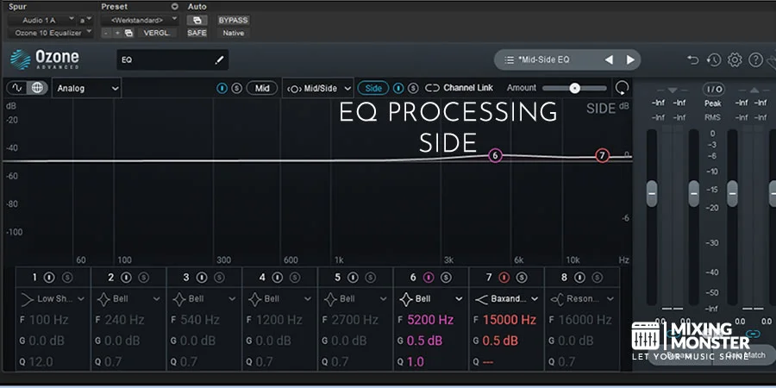Open the Analog mode dropdown
776x388 pixels.
[x=87, y=88]
